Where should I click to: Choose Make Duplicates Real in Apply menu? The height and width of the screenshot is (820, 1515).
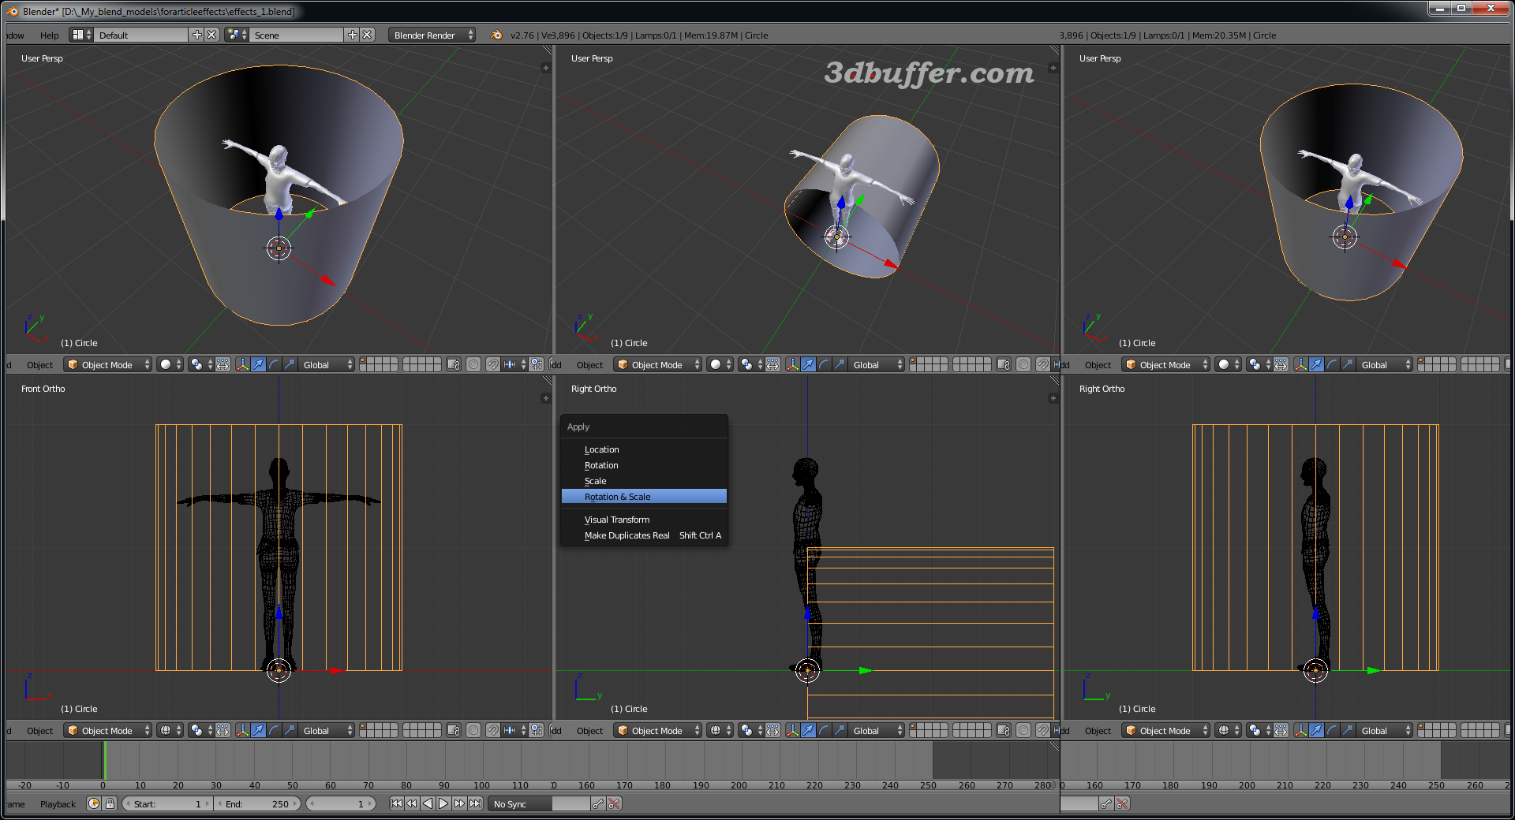click(644, 535)
